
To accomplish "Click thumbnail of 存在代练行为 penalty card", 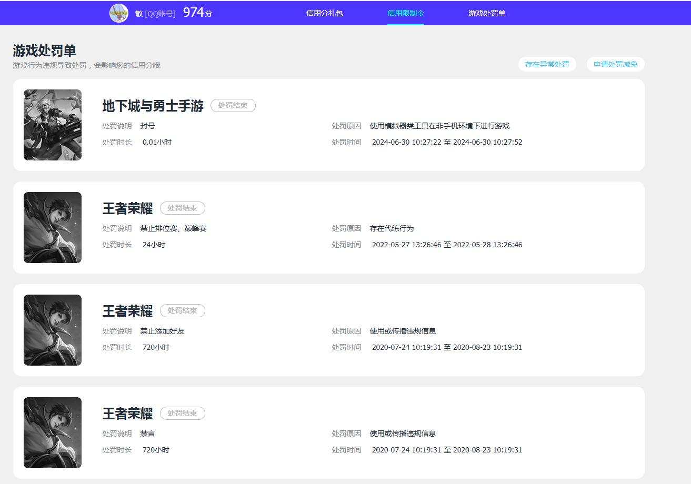I will [53, 227].
